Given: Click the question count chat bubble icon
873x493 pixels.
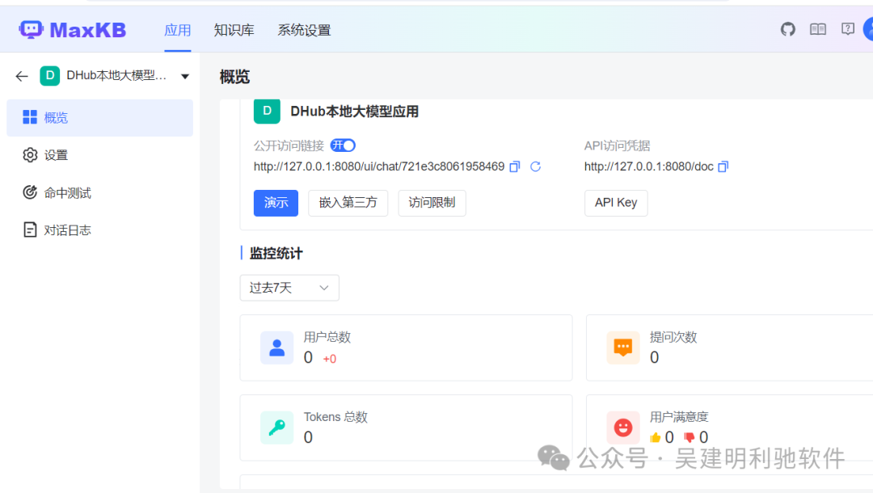Looking at the screenshot, I should pyautogui.click(x=623, y=348).
